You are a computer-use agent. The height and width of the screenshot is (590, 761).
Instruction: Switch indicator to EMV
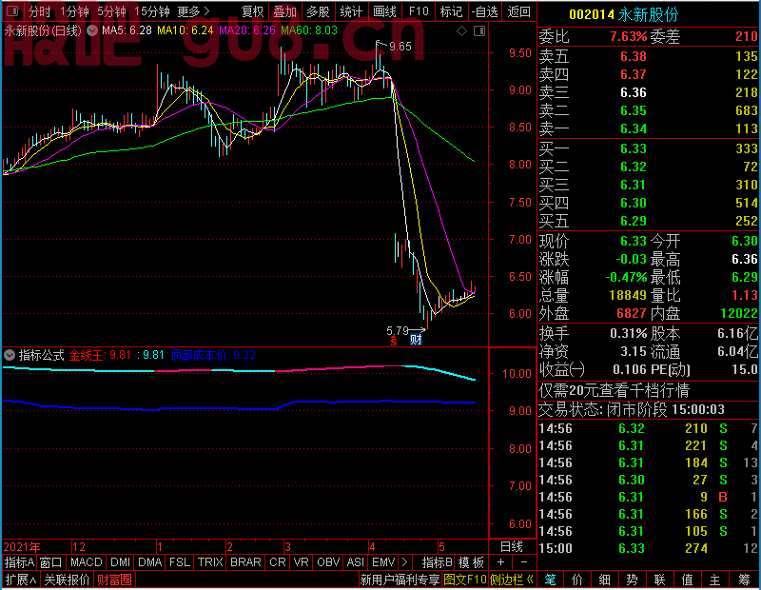click(383, 562)
